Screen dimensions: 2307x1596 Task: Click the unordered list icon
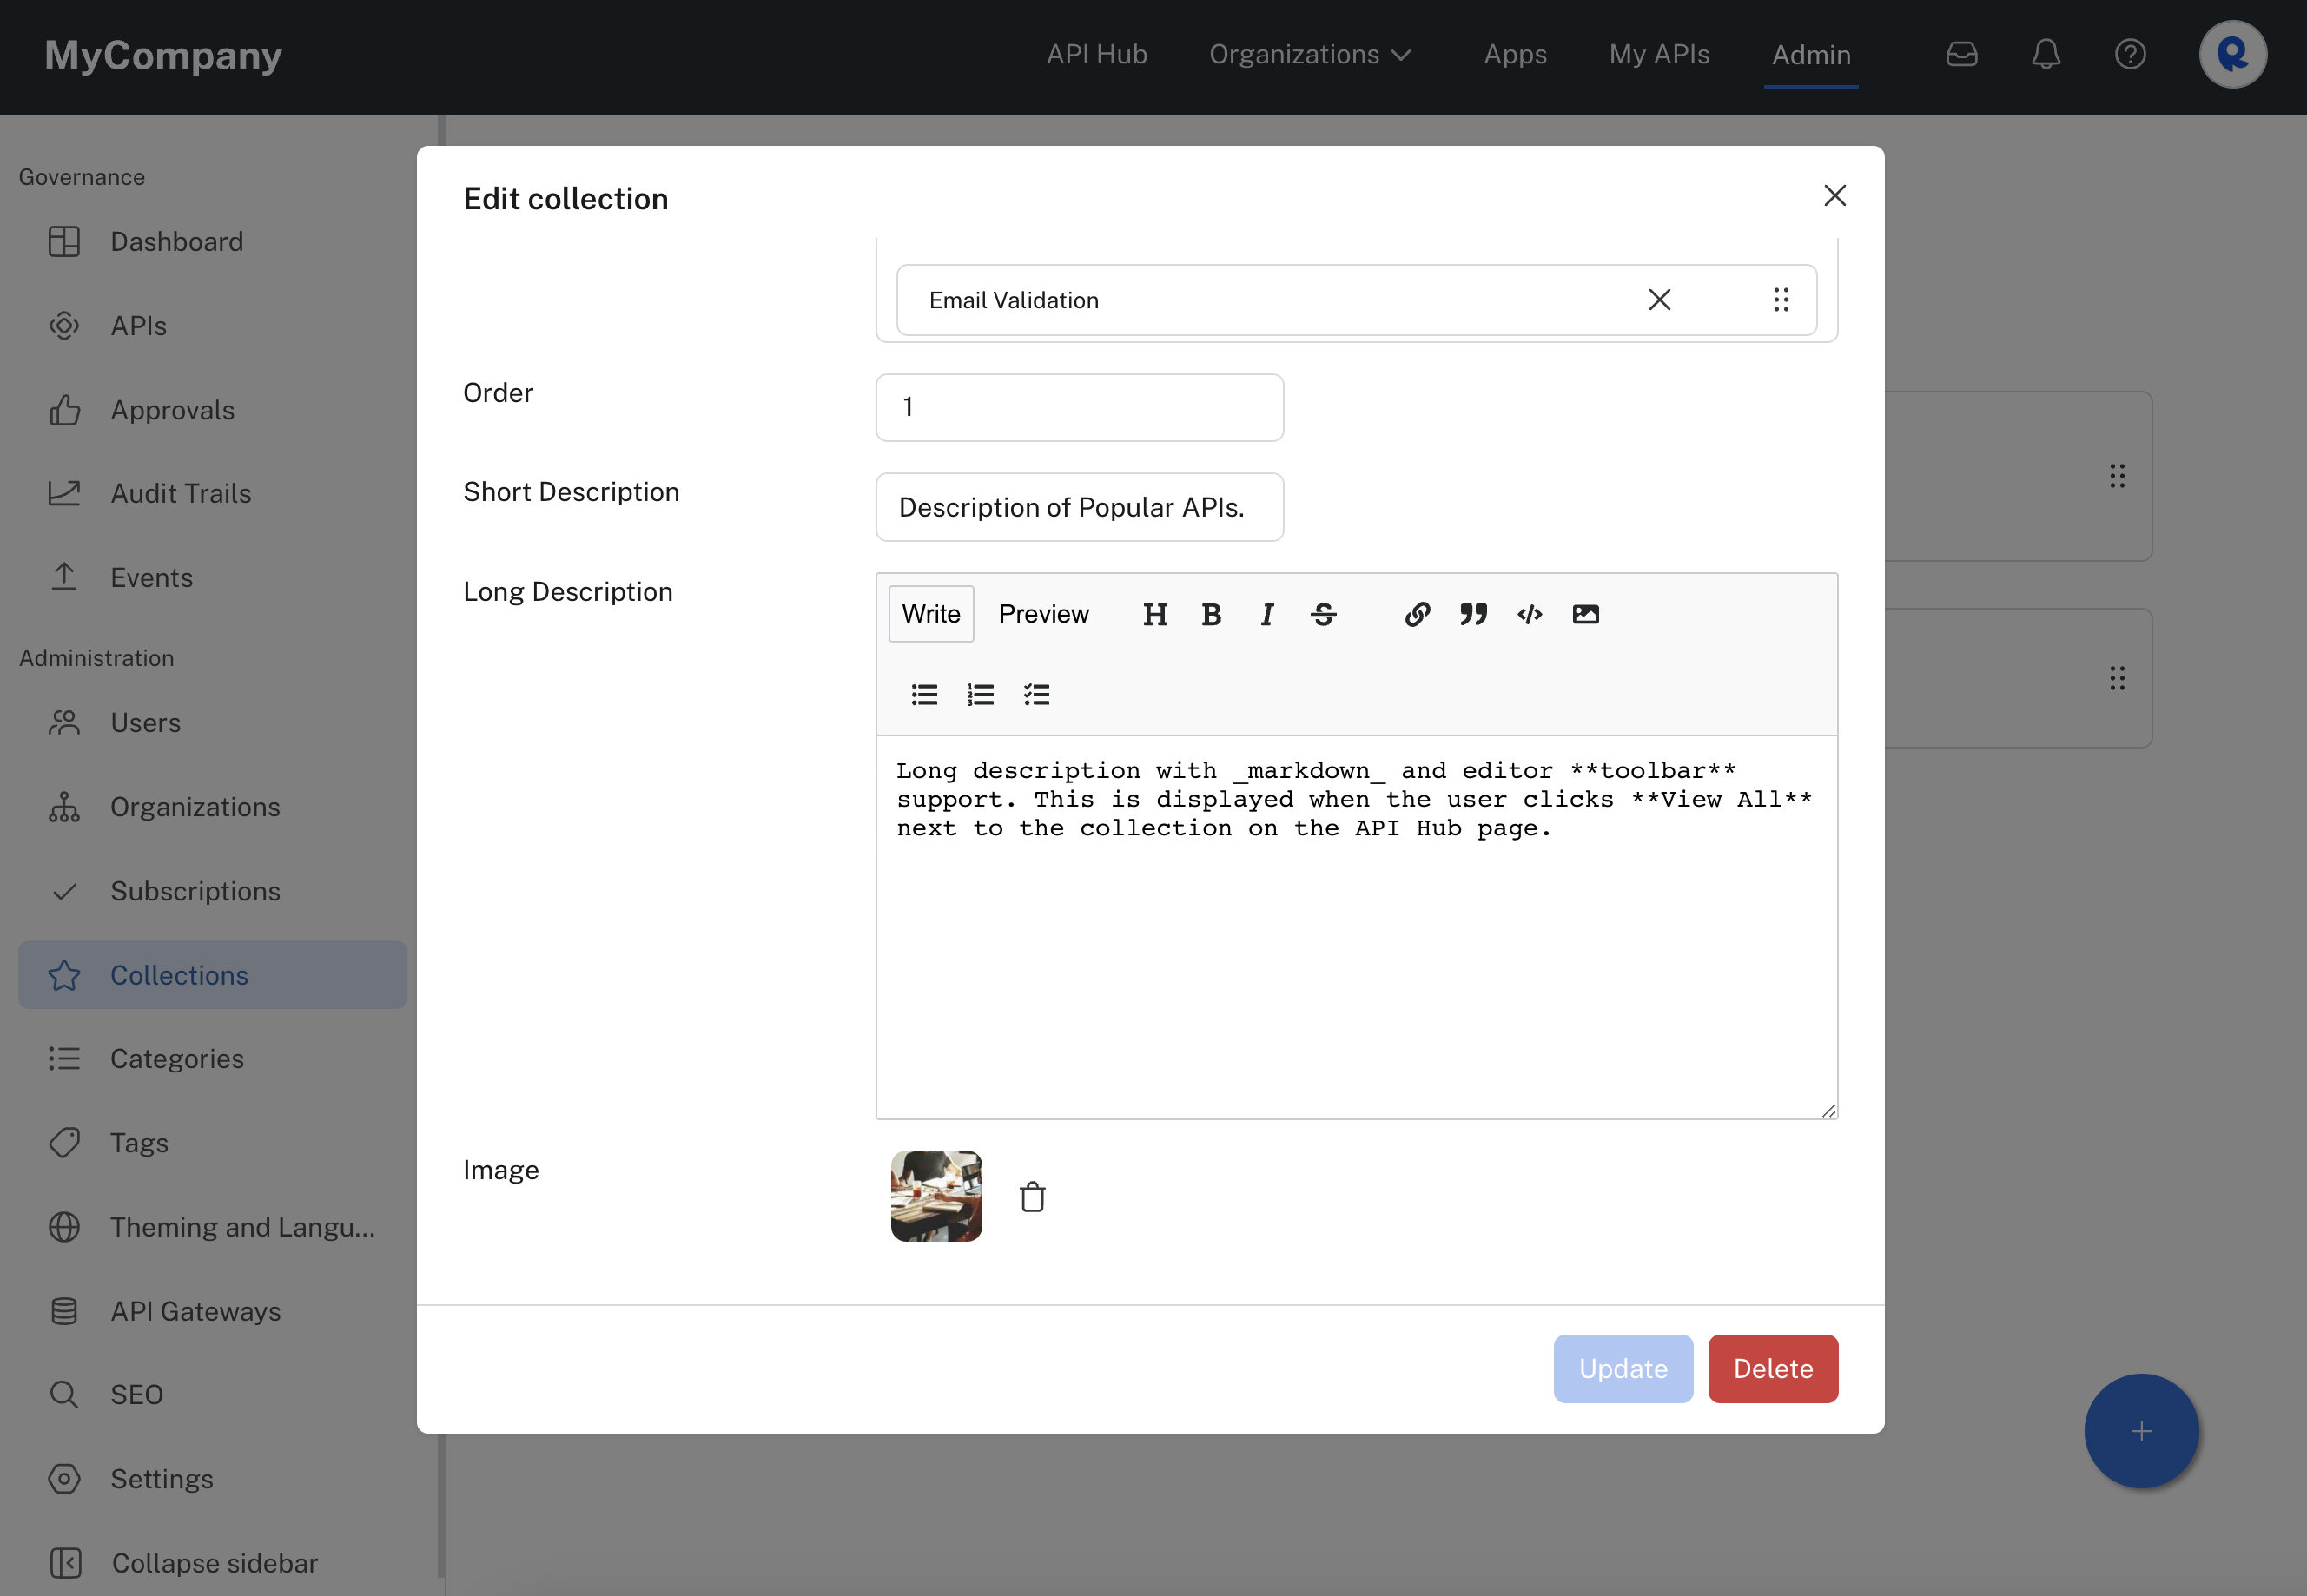924,692
